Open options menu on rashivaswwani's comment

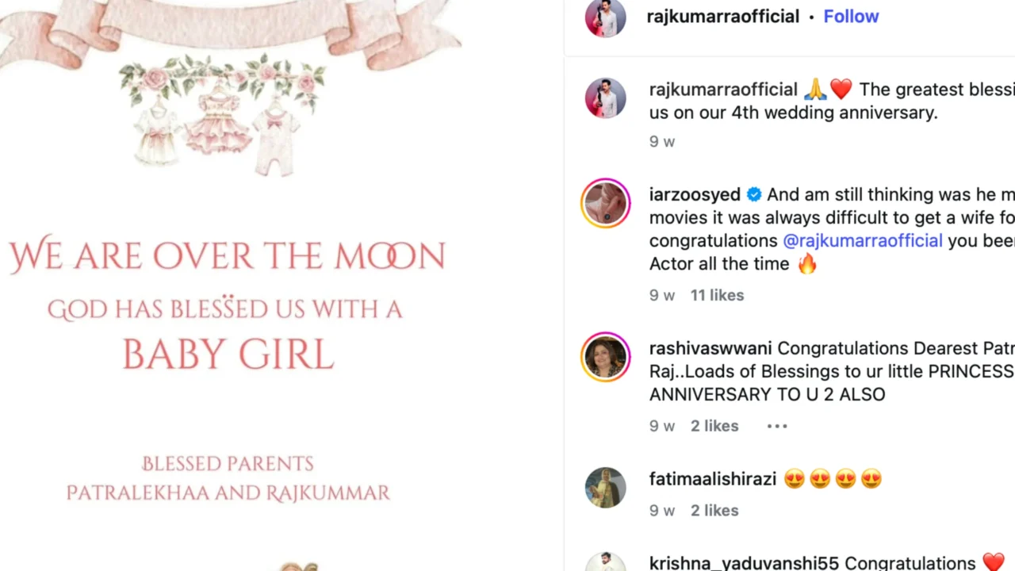pyautogui.click(x=777, y=426)
